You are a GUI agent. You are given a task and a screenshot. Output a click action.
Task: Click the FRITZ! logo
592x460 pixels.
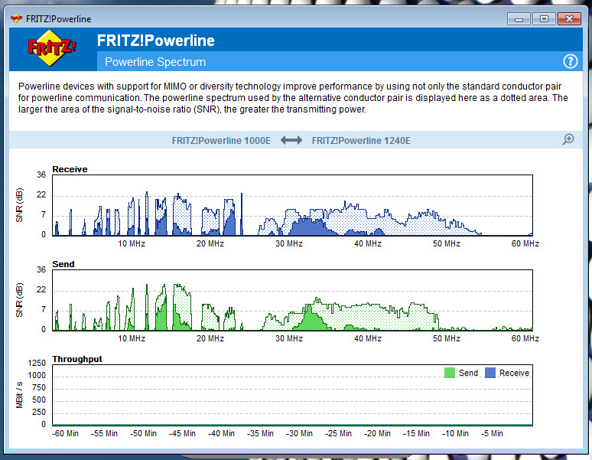(52, 48)
